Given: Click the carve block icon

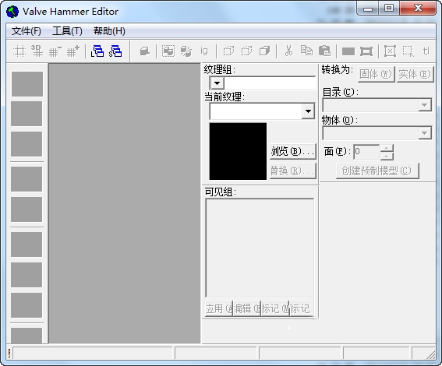Looking at the screenshot, I should click(145, 51).
